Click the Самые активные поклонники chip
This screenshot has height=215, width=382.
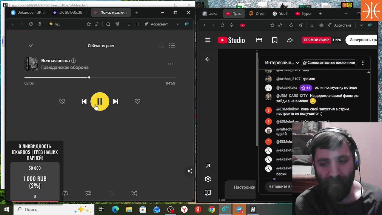click(329, 63)
